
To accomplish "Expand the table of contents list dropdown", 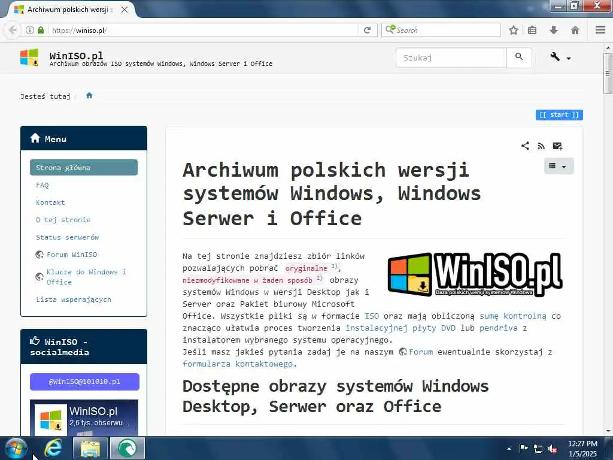I will [559, 166].
